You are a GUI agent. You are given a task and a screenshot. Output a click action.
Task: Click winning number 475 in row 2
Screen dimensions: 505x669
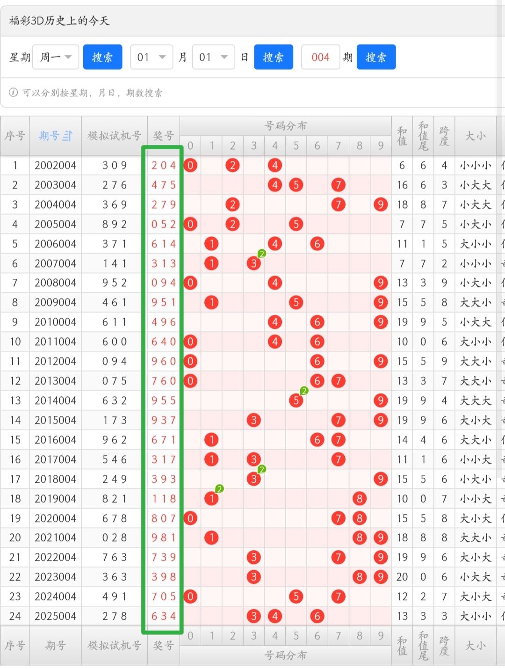pyautogui.click(x=164, y=185)
